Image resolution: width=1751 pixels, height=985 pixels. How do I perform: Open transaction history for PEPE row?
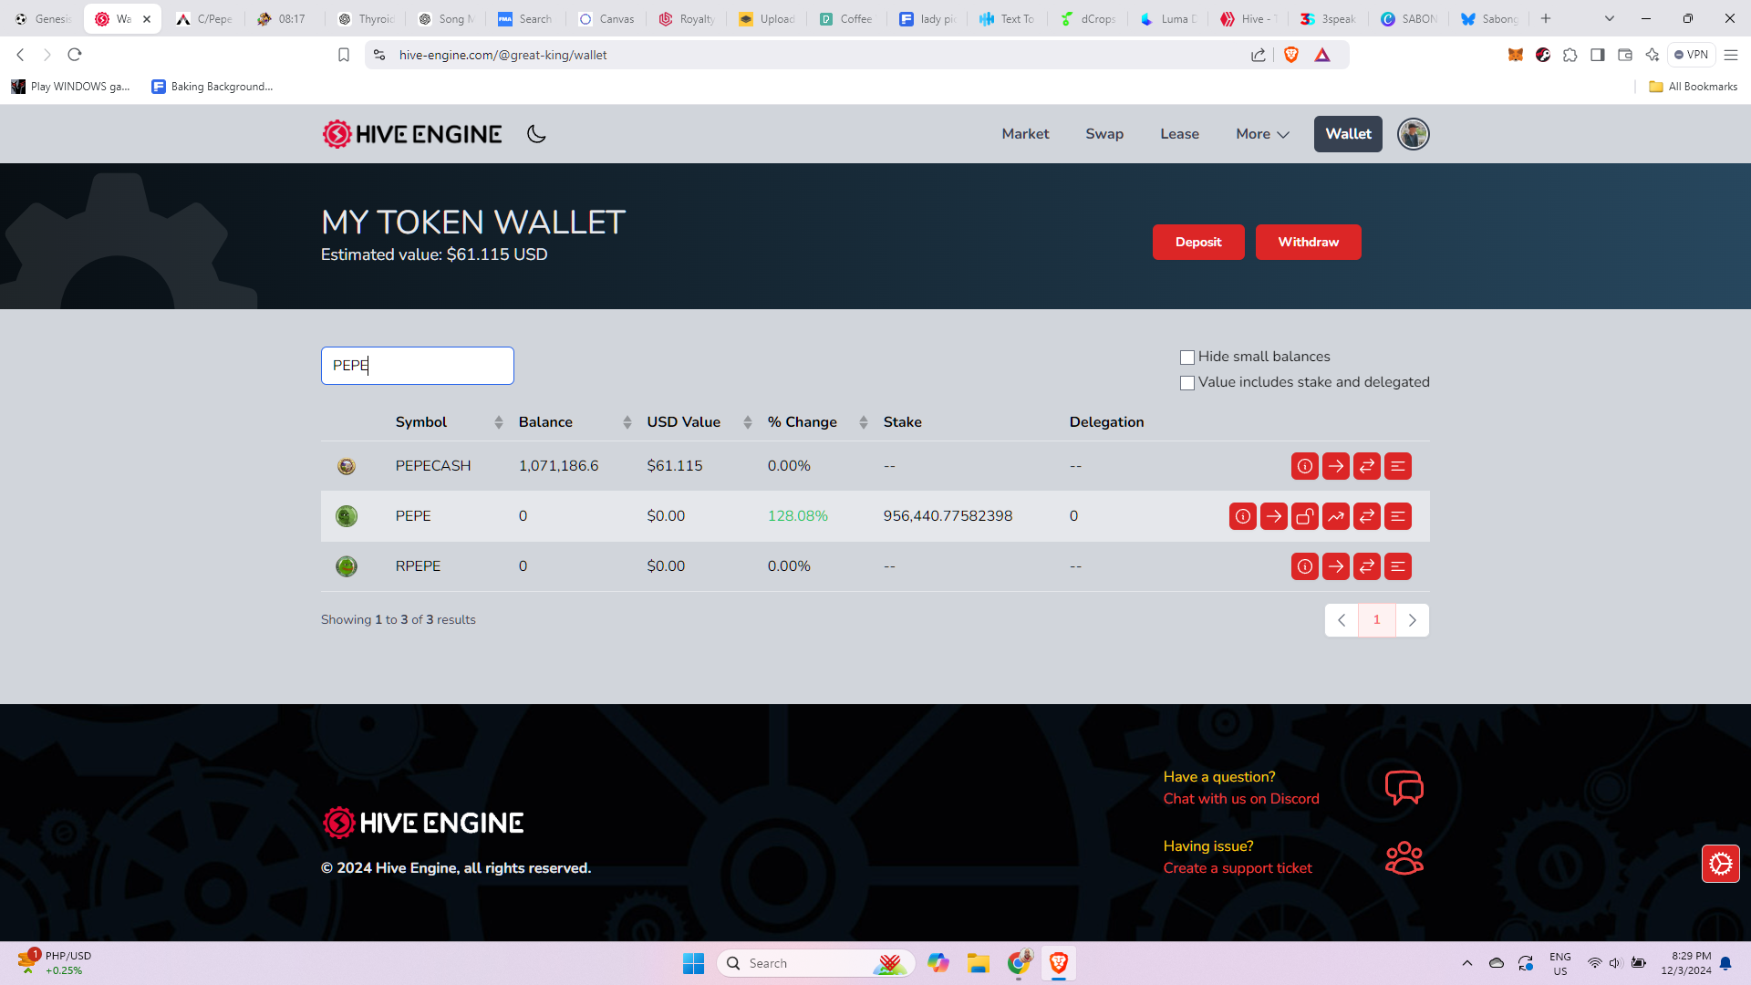1398,516
